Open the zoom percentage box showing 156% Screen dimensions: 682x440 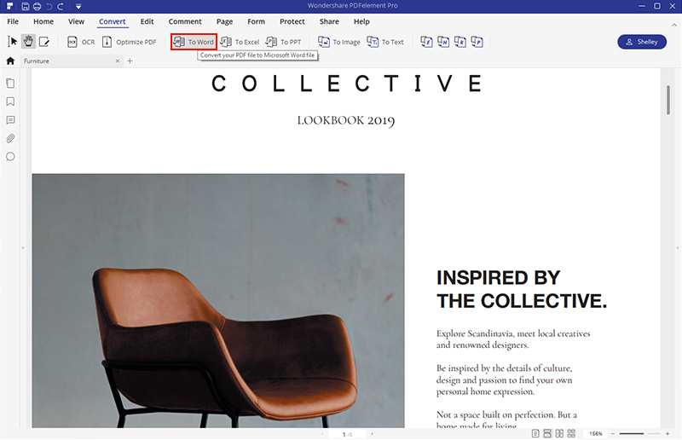click(x=596, y=434)
